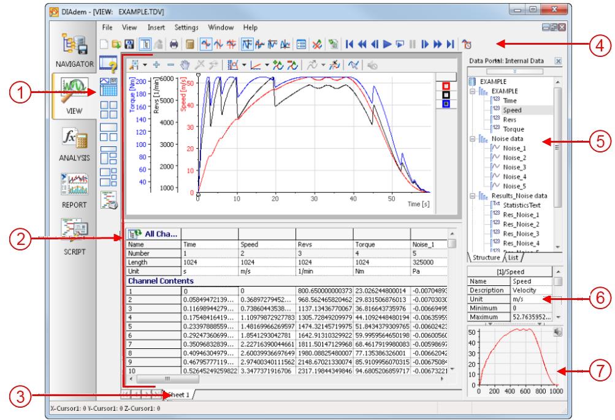
Task: Switch to the List tab in Data Portal
Action: tap(513, 258)
